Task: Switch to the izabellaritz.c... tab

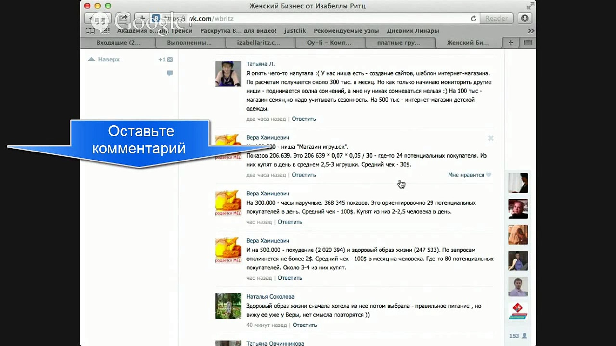Action: click(x=258, y=43)
